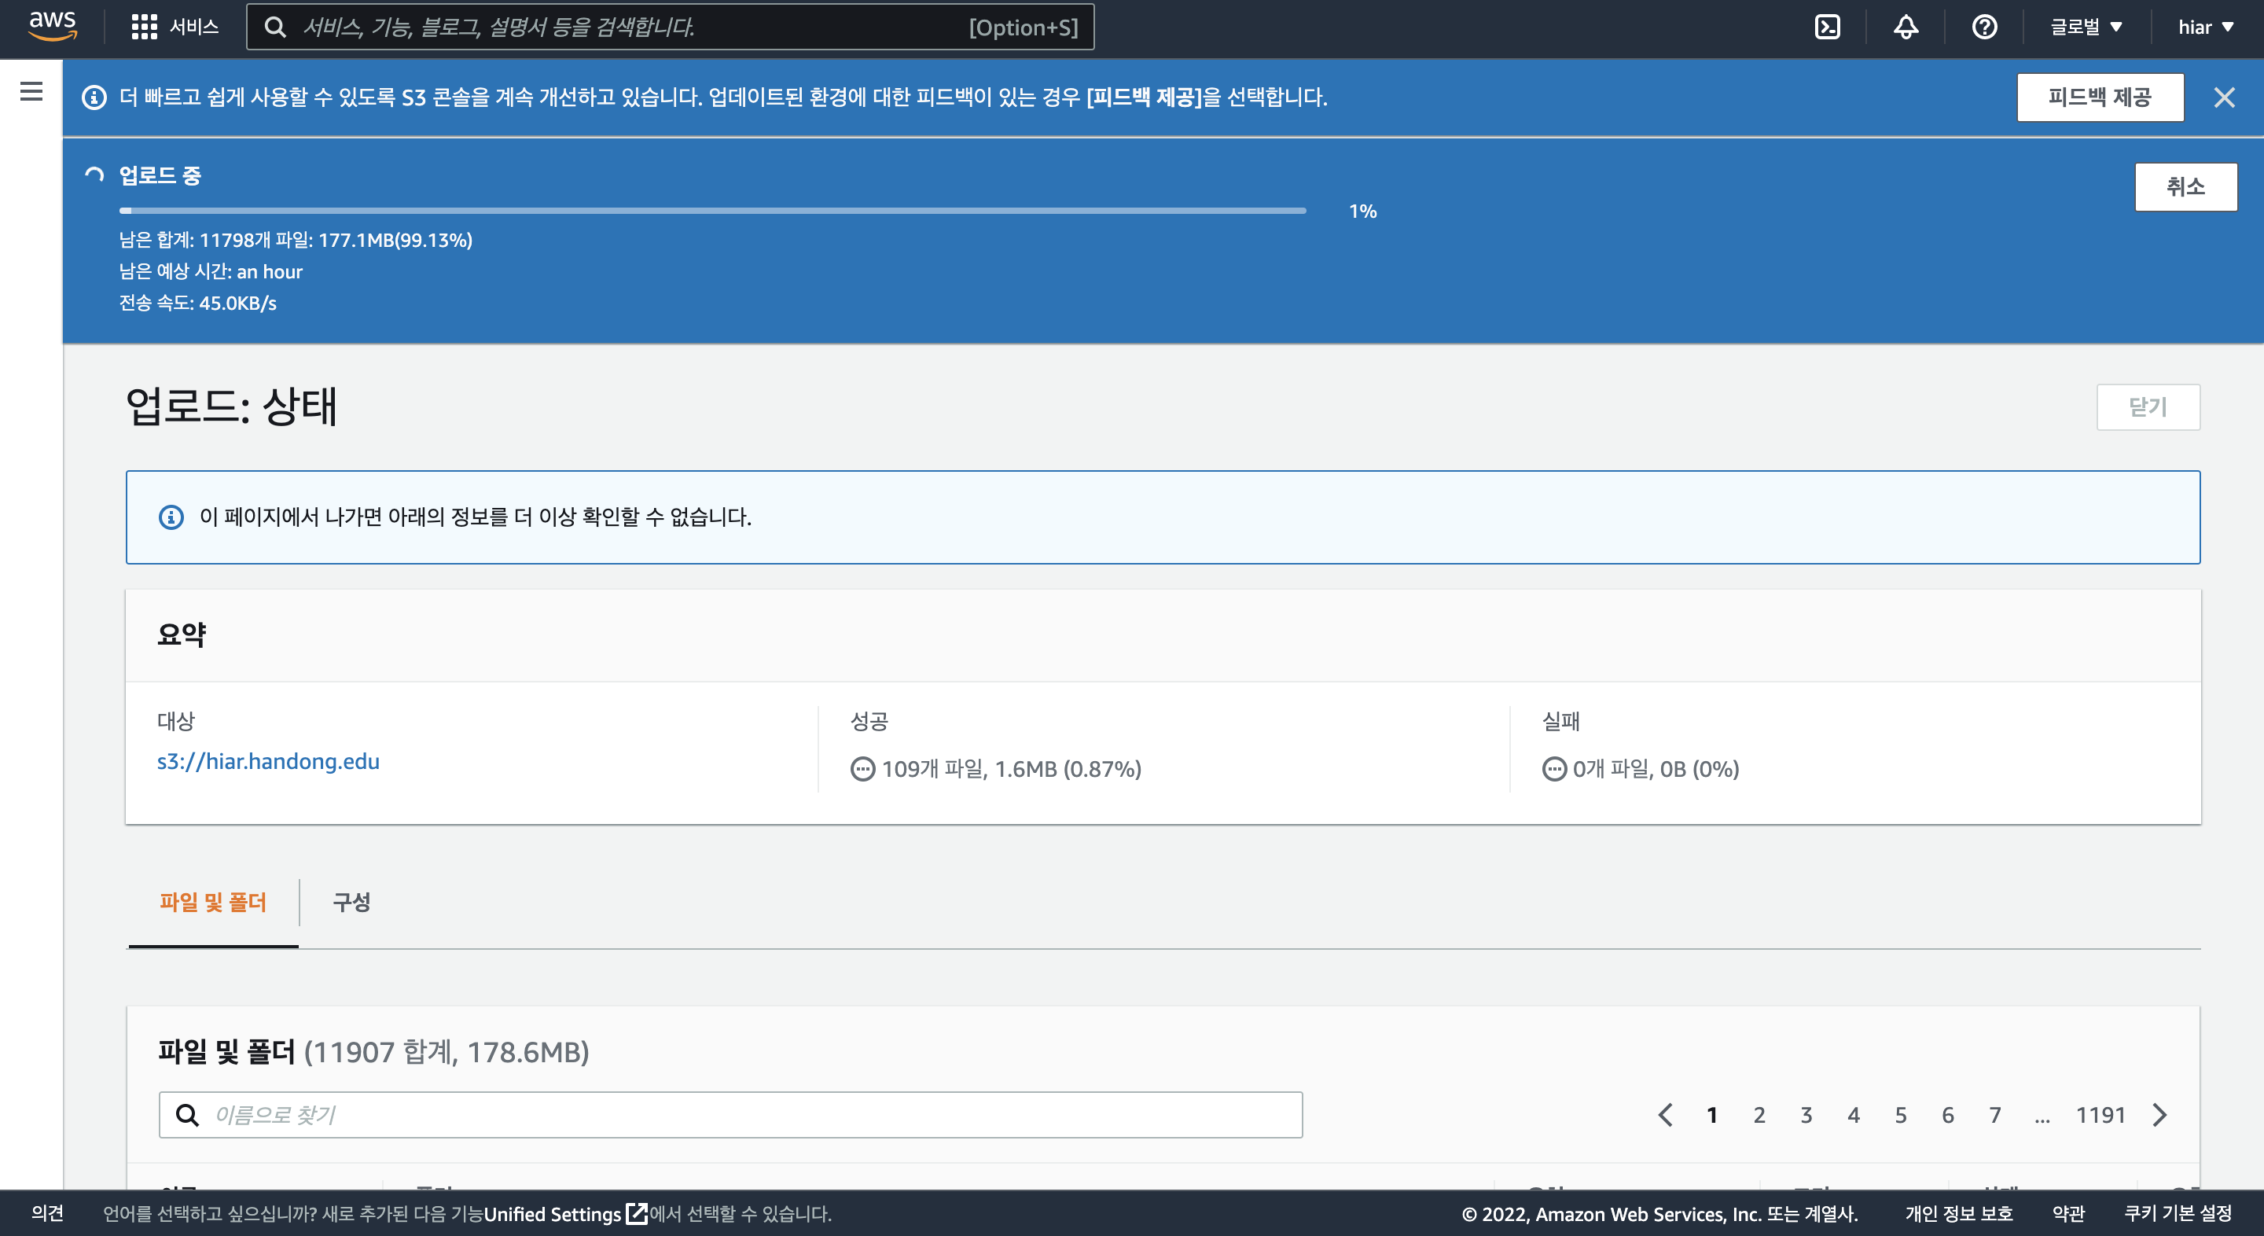The image size is (2264, 1236).
Task: Open the 서비스 grid menu icon
Action: tap(144, 28)
